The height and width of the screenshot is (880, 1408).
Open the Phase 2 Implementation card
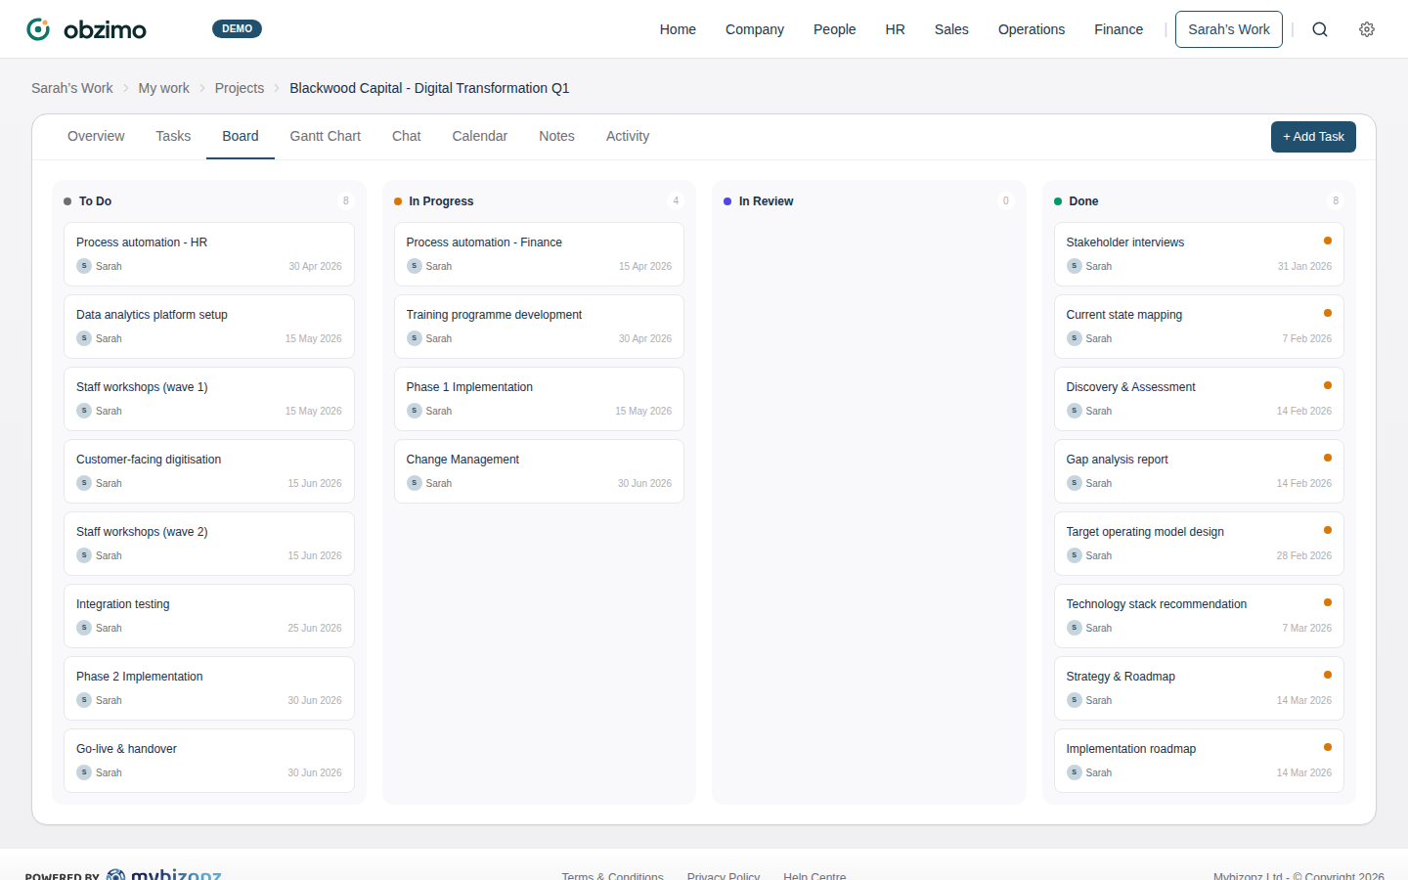(209, 688)
